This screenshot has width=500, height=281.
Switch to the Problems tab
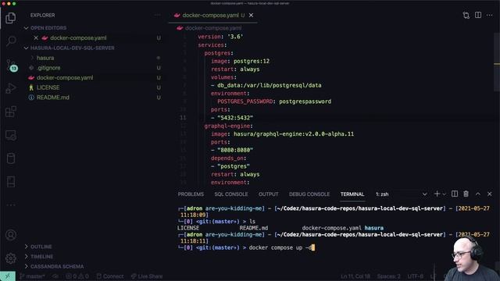click(191, 194)
